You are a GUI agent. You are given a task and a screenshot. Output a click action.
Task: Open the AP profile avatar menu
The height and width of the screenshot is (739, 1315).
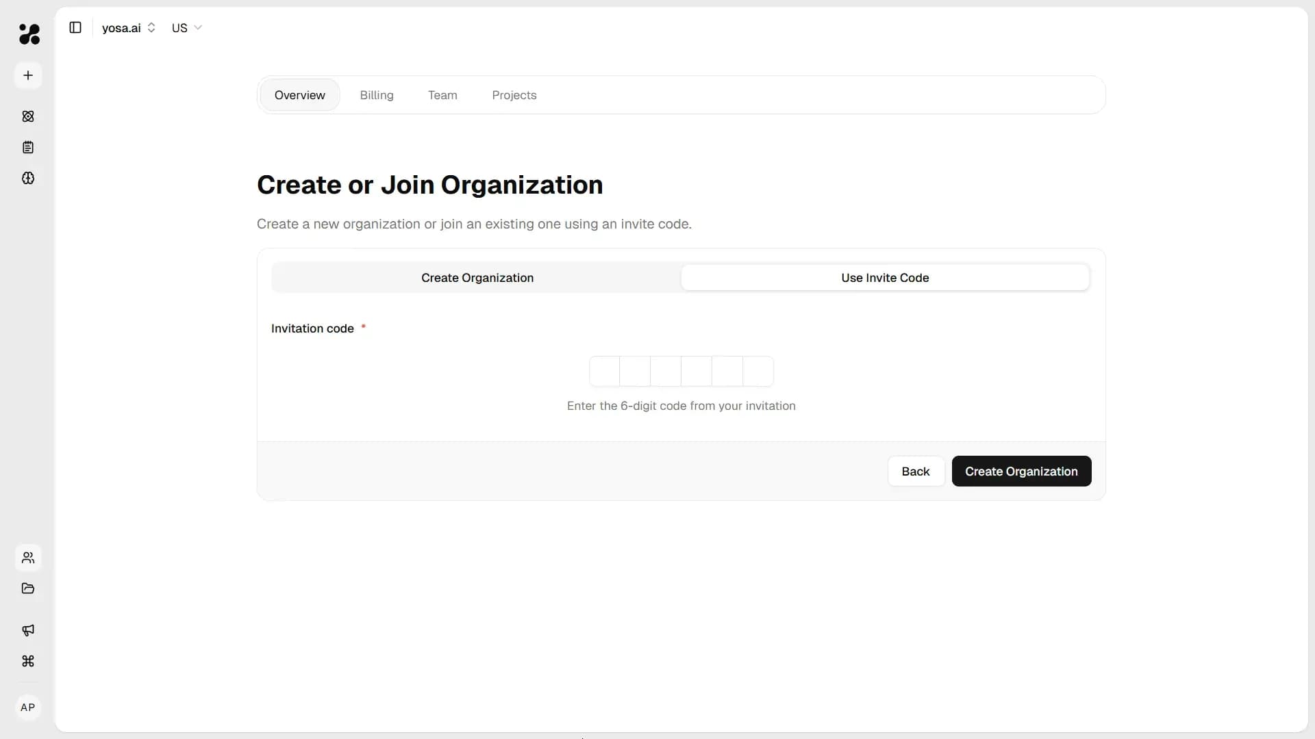point(27,708)
